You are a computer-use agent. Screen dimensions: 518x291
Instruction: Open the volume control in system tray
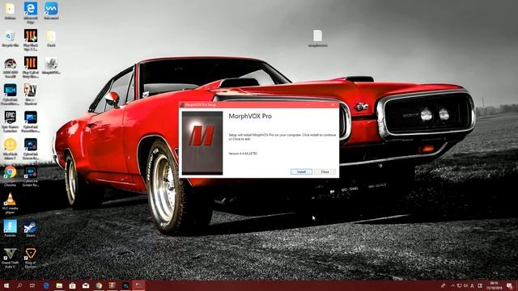465,285
